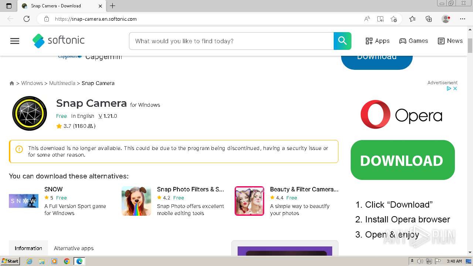The height and width of the screenshot is (266, 473).
Task: Click the 1180 user votes count
Action: pyautogui.click(x=84, y=126)
